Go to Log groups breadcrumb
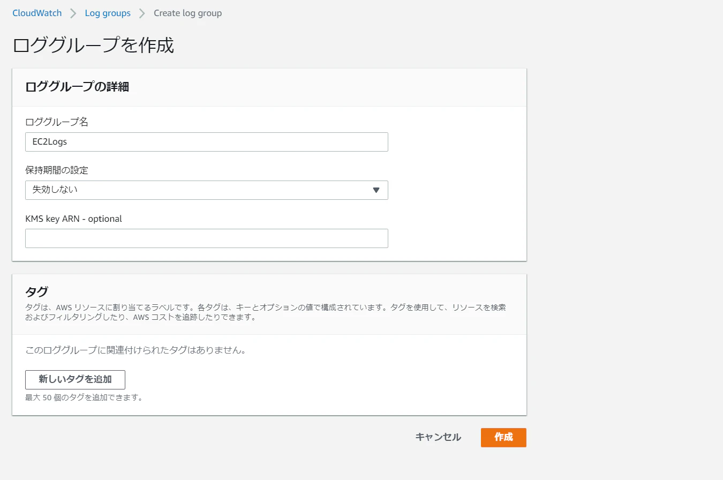The image size is (723, 480). pos(108,13)
